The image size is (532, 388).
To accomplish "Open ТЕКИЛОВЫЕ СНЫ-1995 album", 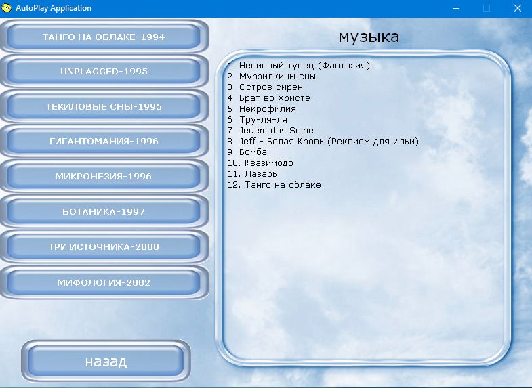I will point(104,107).
